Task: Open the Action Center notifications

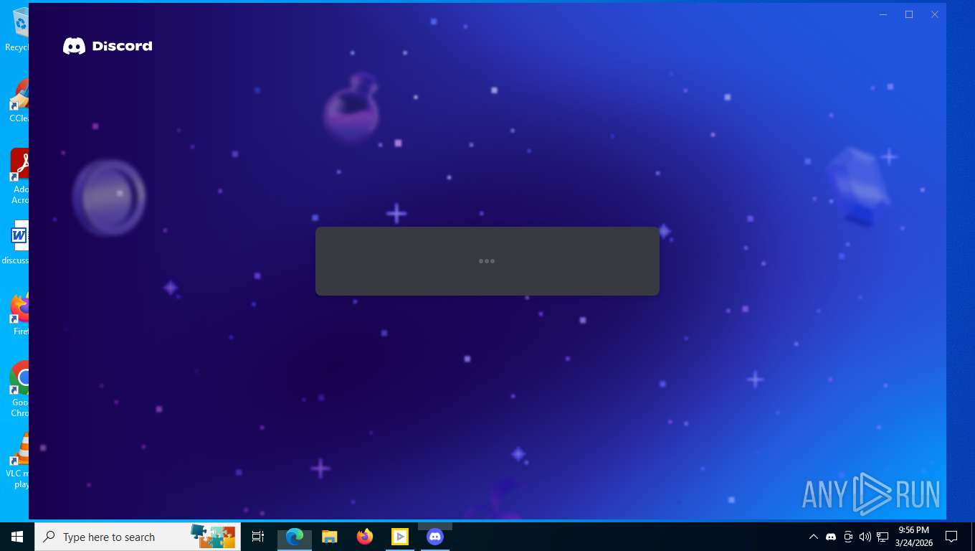Action: click(x=951, y=537)
